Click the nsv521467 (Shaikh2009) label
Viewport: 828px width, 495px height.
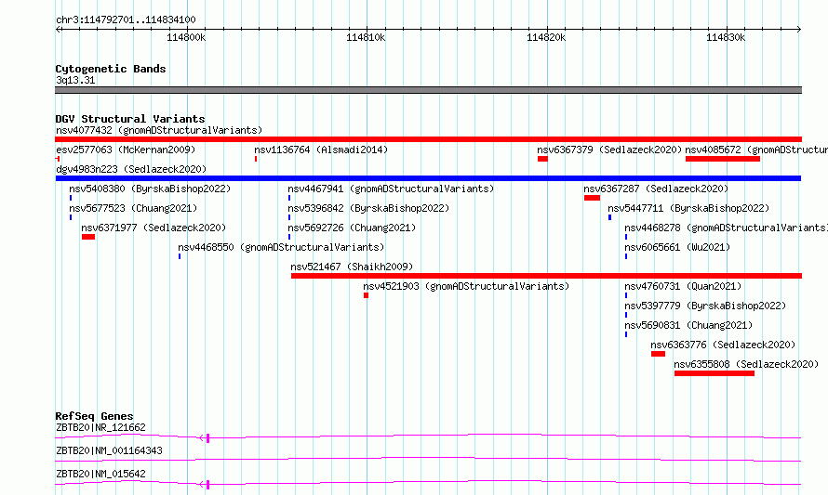(x=352, y=267)
